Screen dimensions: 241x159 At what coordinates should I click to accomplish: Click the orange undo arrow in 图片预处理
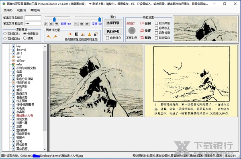tap(49, 37)
